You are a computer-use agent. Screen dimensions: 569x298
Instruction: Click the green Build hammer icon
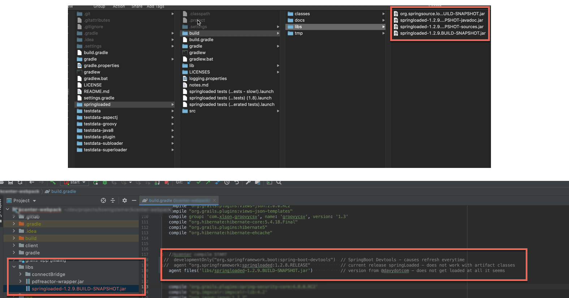[53, 182]
